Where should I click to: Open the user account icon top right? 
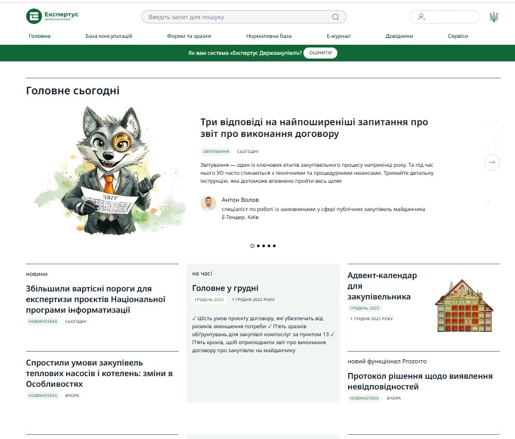[x=422, y=17]
